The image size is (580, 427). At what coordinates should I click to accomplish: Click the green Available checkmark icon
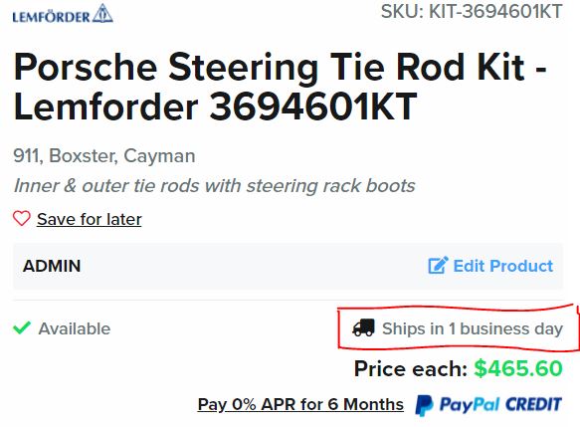(x=22, y=327)
